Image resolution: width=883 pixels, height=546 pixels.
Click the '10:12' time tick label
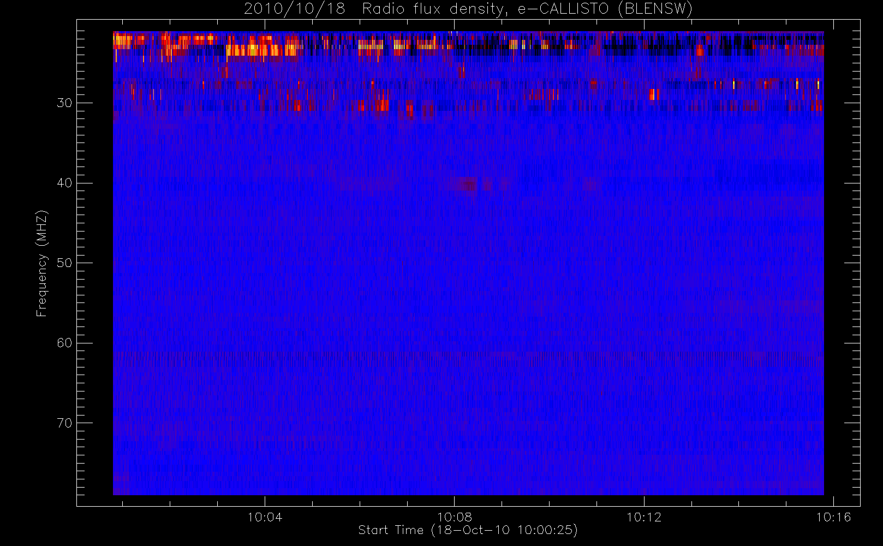pyautogui.click(x=644, y=517)
